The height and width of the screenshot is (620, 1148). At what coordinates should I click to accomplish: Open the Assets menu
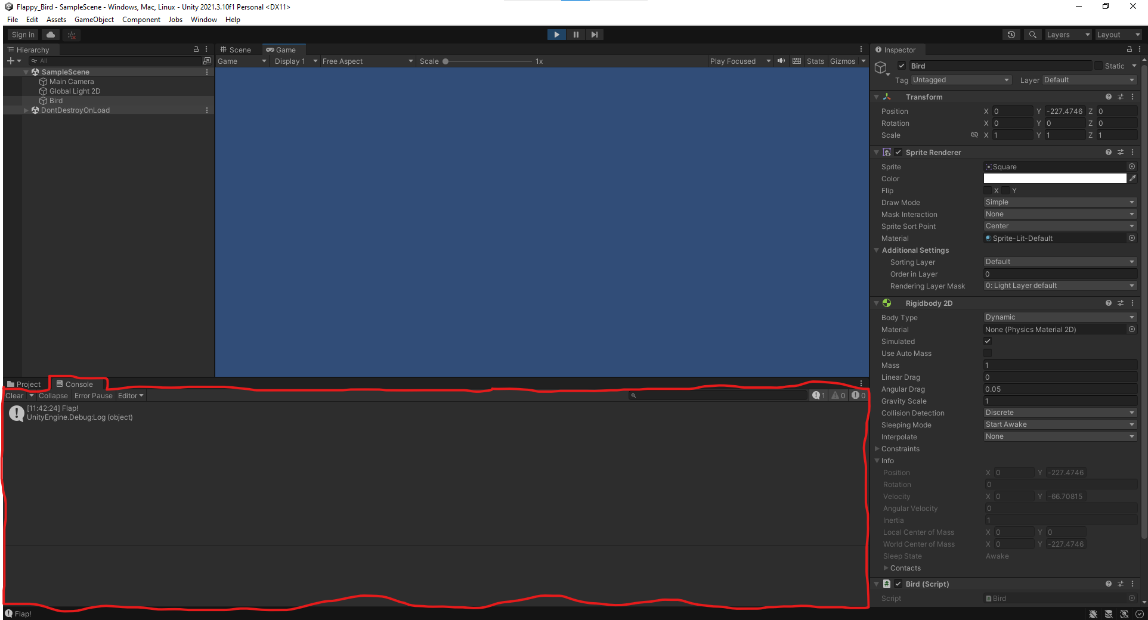tap(57, 19)
